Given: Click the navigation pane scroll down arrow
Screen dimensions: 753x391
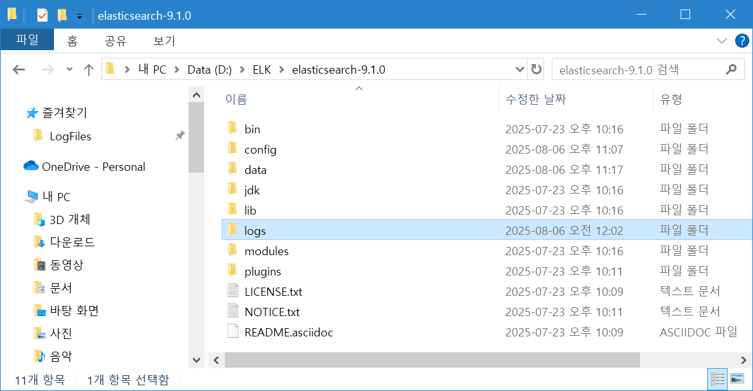Looking at the screenshot, I should coord(196,360).
